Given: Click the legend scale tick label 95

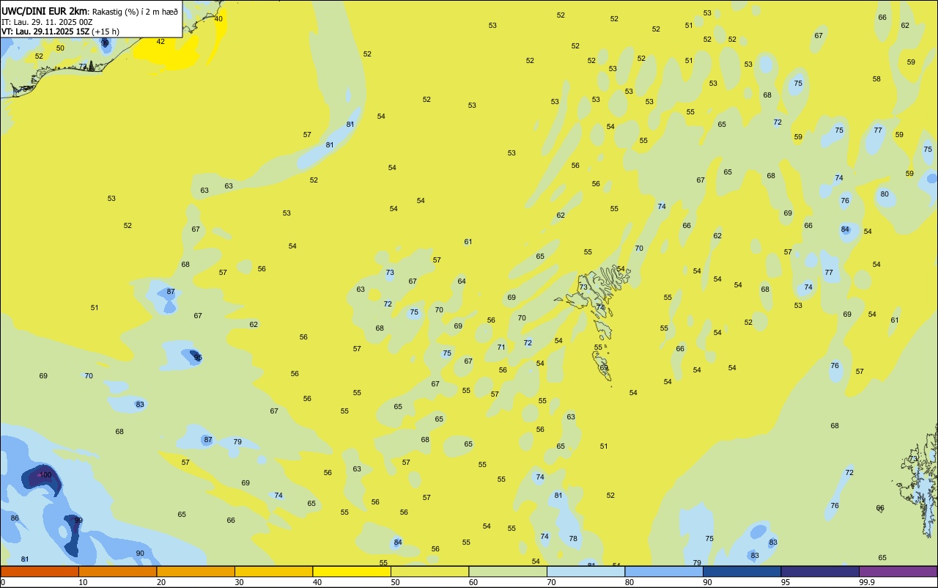Looking at the screenshot, I should 786,582.
